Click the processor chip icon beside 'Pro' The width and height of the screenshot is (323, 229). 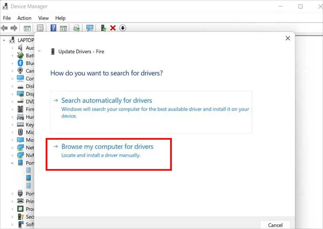(x=20, y=209)
